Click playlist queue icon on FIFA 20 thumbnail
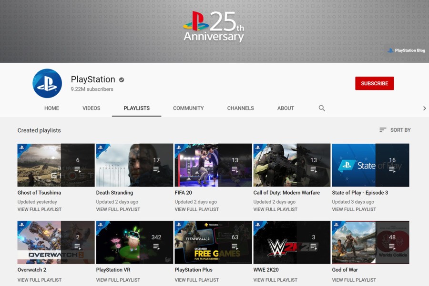This screenshot has width=429, height=286. coord(235,169)
